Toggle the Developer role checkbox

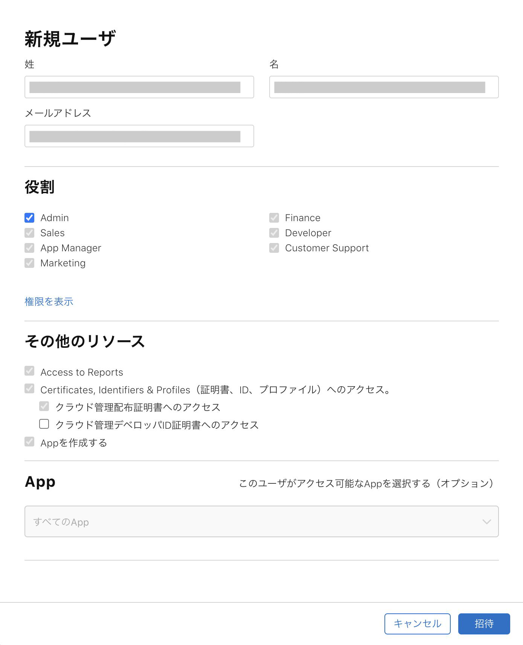274,233
